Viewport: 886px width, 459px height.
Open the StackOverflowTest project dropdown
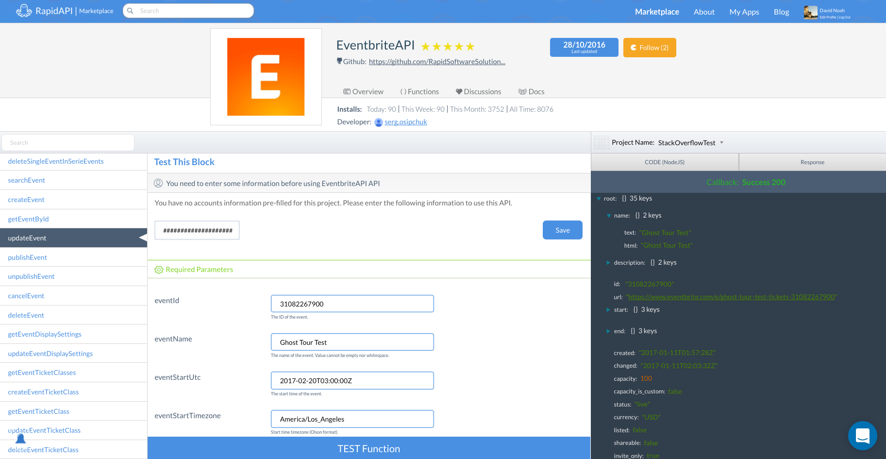click(x=691, y=142)
